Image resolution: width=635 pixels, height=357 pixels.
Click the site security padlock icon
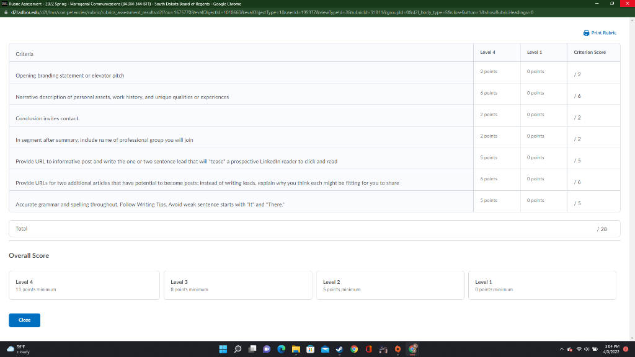click(6, 11)
